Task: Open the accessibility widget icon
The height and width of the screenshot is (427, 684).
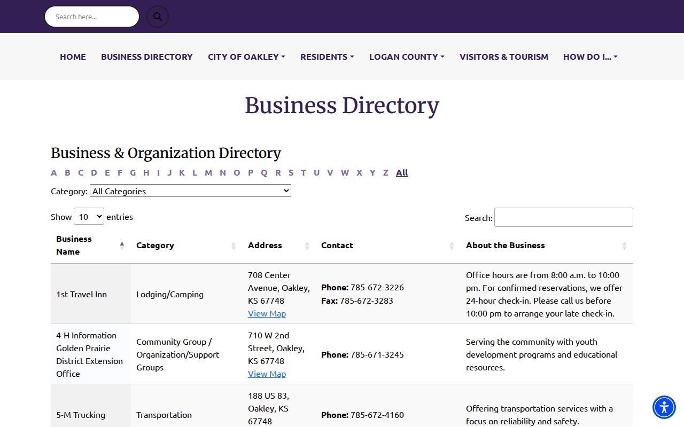Action: [x=664, y=407]
